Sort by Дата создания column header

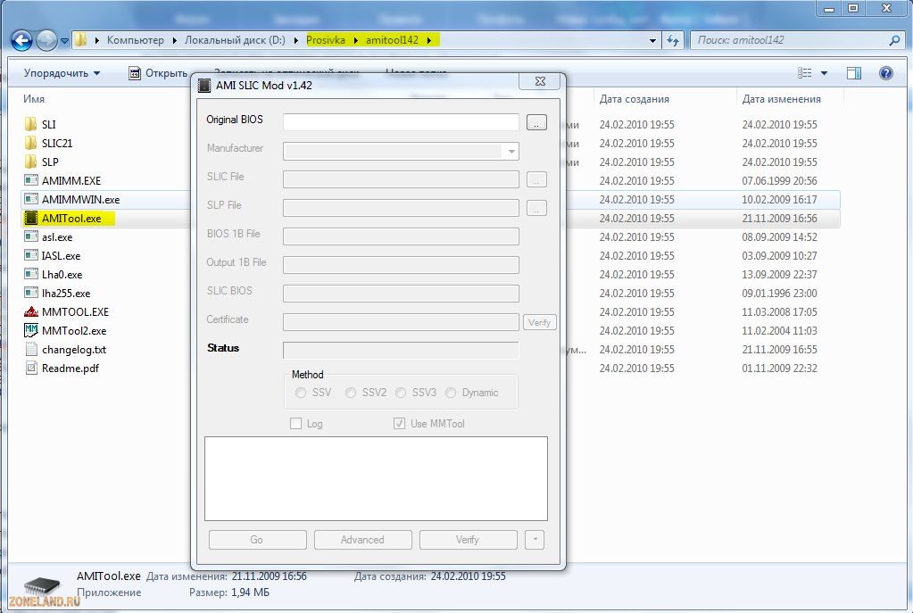634,99
